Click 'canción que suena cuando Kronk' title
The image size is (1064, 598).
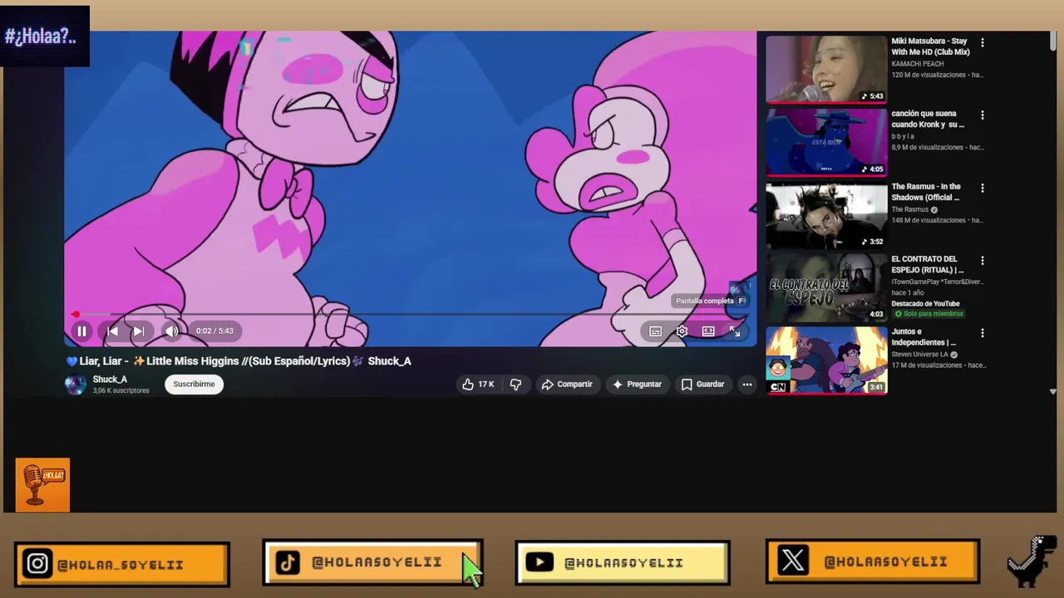pyautogui.click(x=928, y=119)
